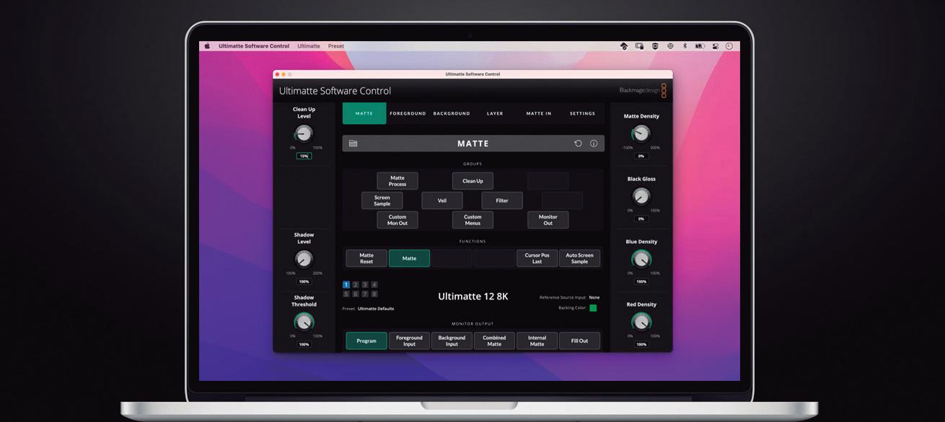Click the checkmark cloud icon in menu bar
Screen dimensions: 945x422
(624, 46)
